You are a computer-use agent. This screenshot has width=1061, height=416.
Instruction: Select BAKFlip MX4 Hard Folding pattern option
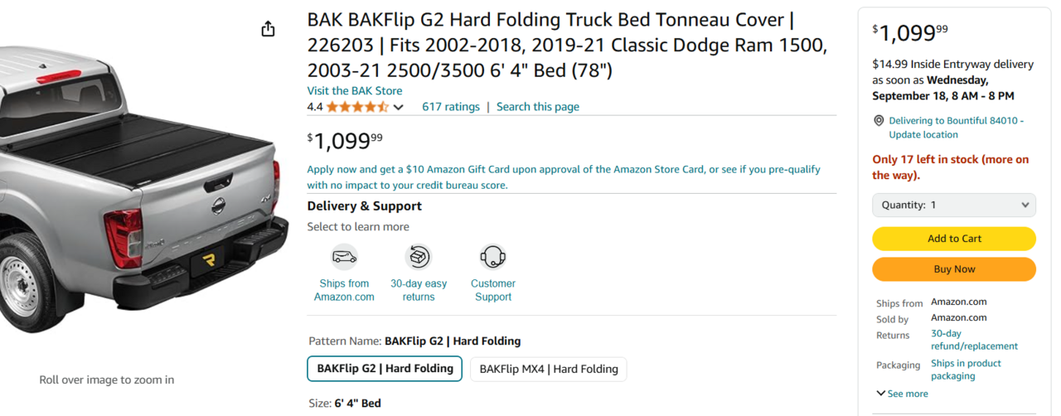[548, 369]
